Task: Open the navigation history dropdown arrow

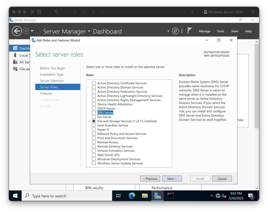Action: pyautogui.click(x=32, y=31)
